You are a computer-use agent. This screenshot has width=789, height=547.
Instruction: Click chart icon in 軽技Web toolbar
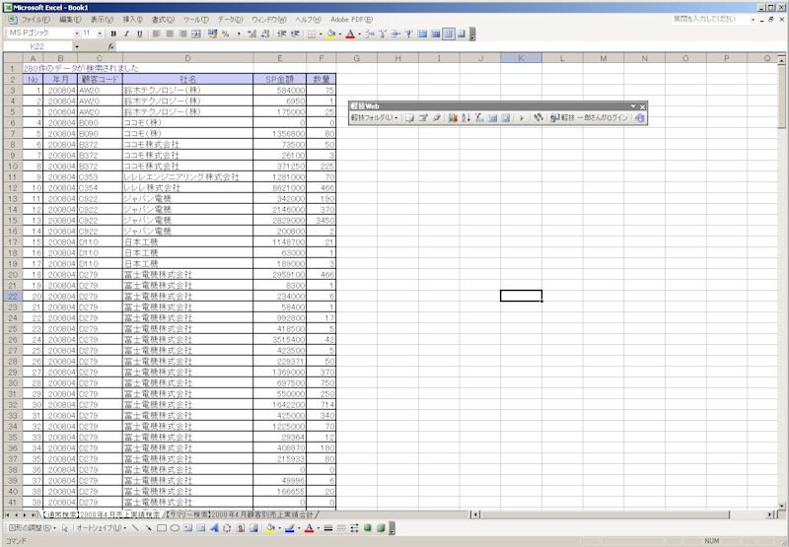tap(453, 117)
